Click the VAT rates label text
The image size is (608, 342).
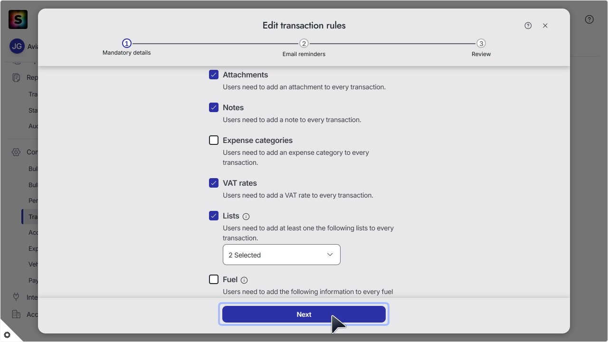(240, 183)
